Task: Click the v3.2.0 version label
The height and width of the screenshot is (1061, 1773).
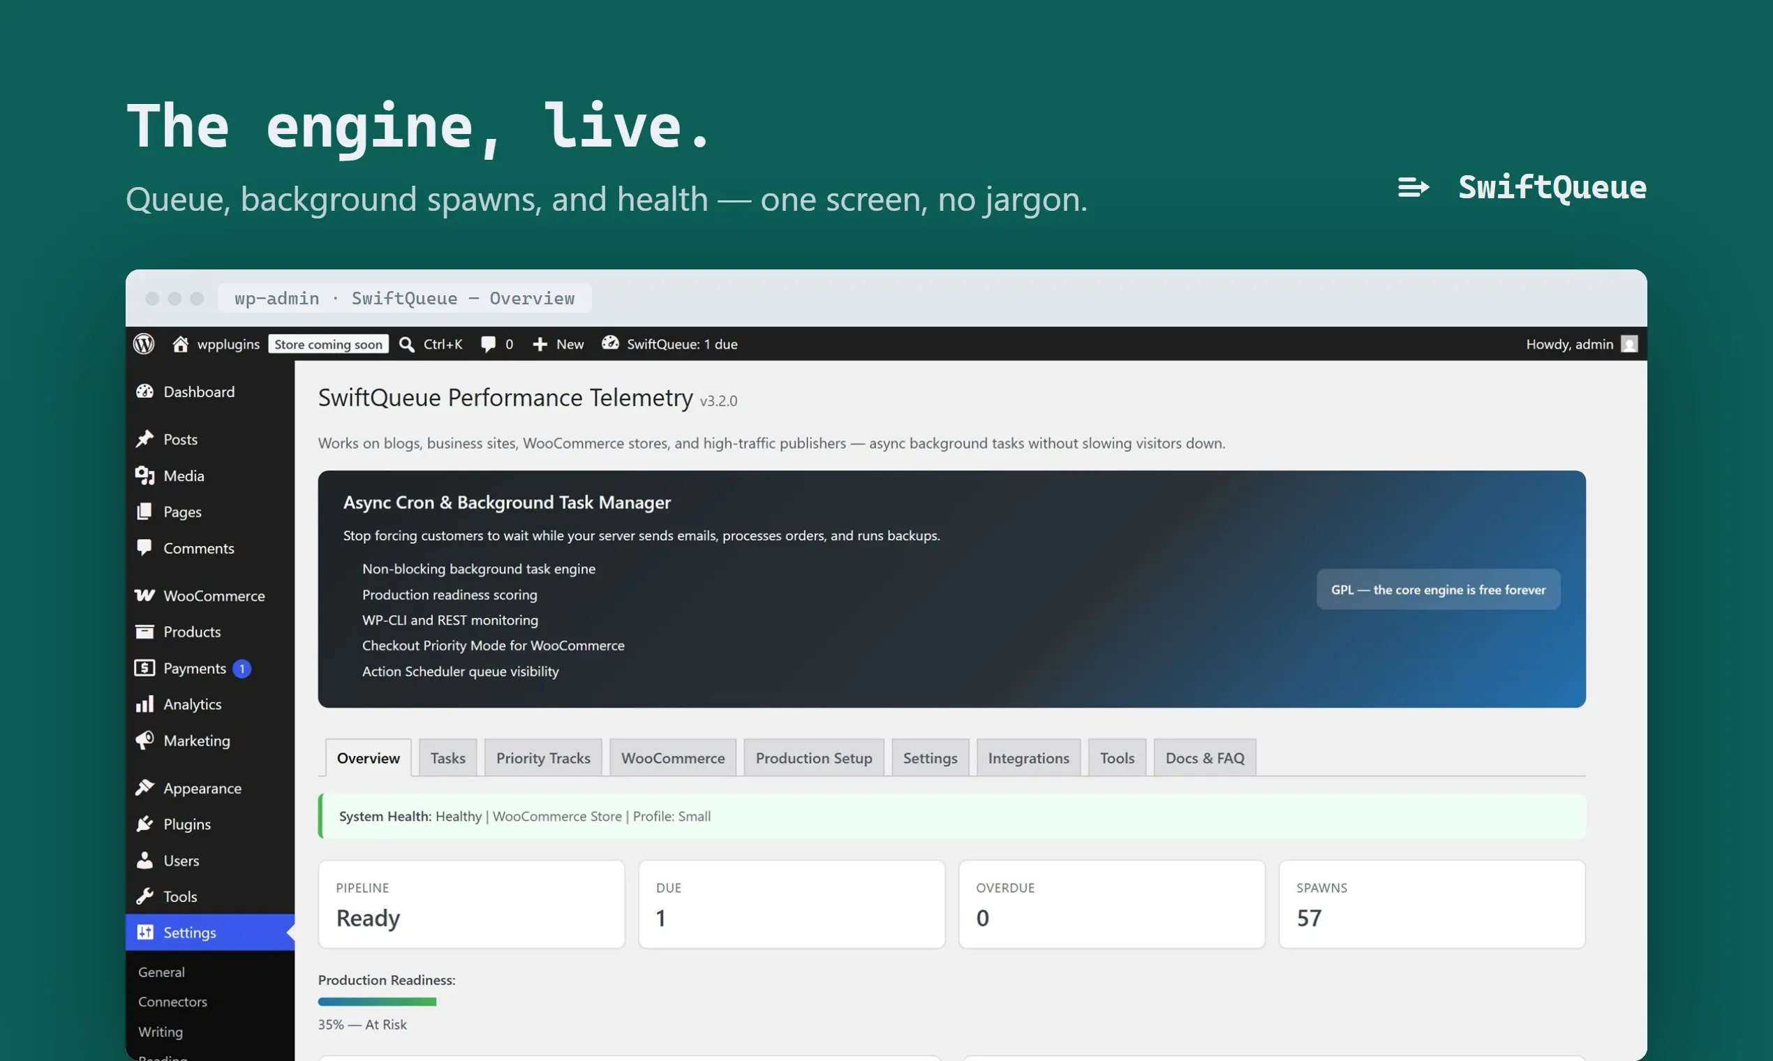Action: tap(718, 401)
